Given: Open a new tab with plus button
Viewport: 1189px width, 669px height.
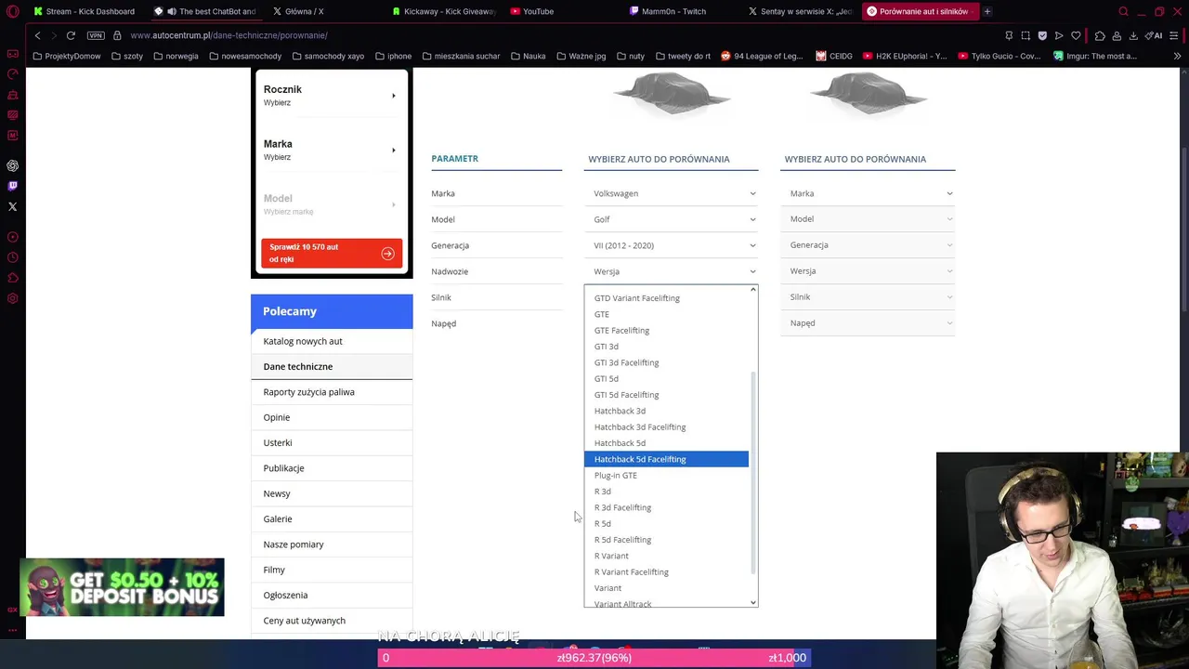Looking at the screenshot, I should pyautogui.click(x=987, y=11).
